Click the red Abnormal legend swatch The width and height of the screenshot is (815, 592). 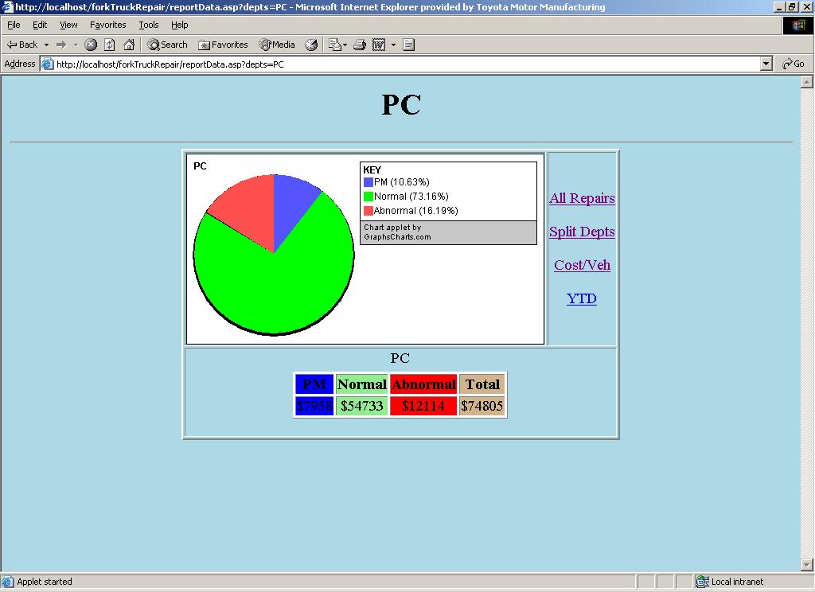pos(369,211)
